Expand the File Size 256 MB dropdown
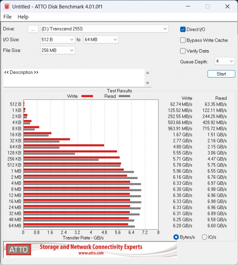238x265 pixels. [x=58, y=50]
